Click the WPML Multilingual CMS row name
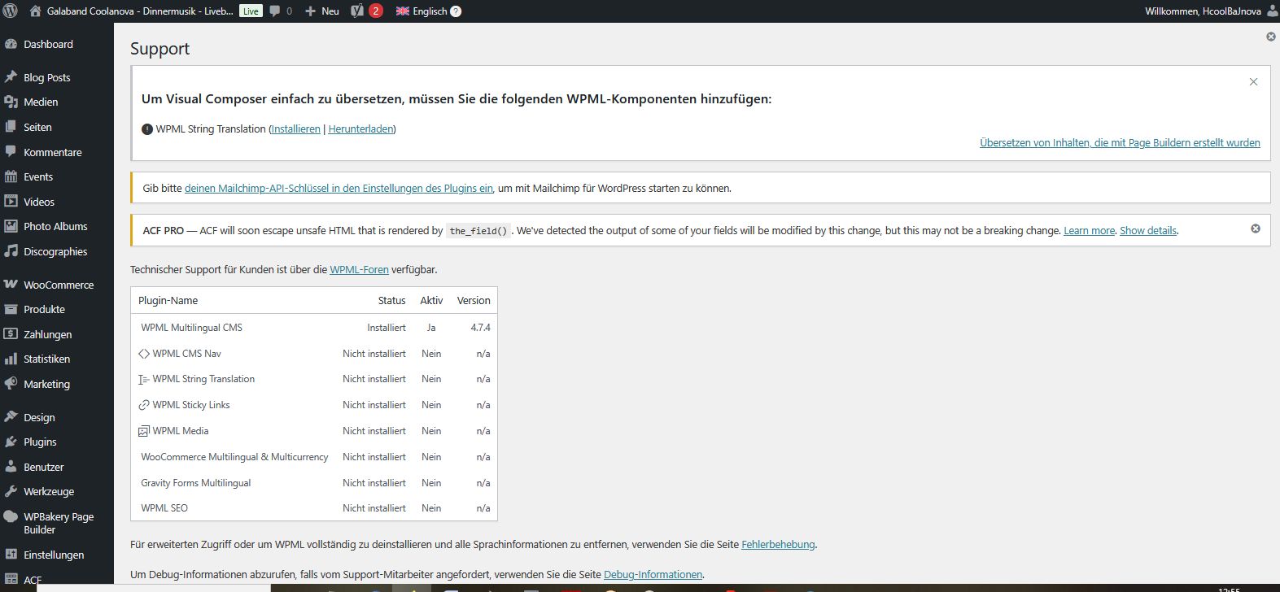Screen dimensions: 1280x592 [x=191, y=328]
